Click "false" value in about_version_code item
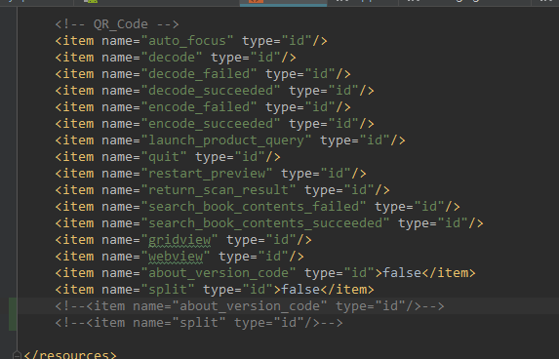 coord(402,273)
